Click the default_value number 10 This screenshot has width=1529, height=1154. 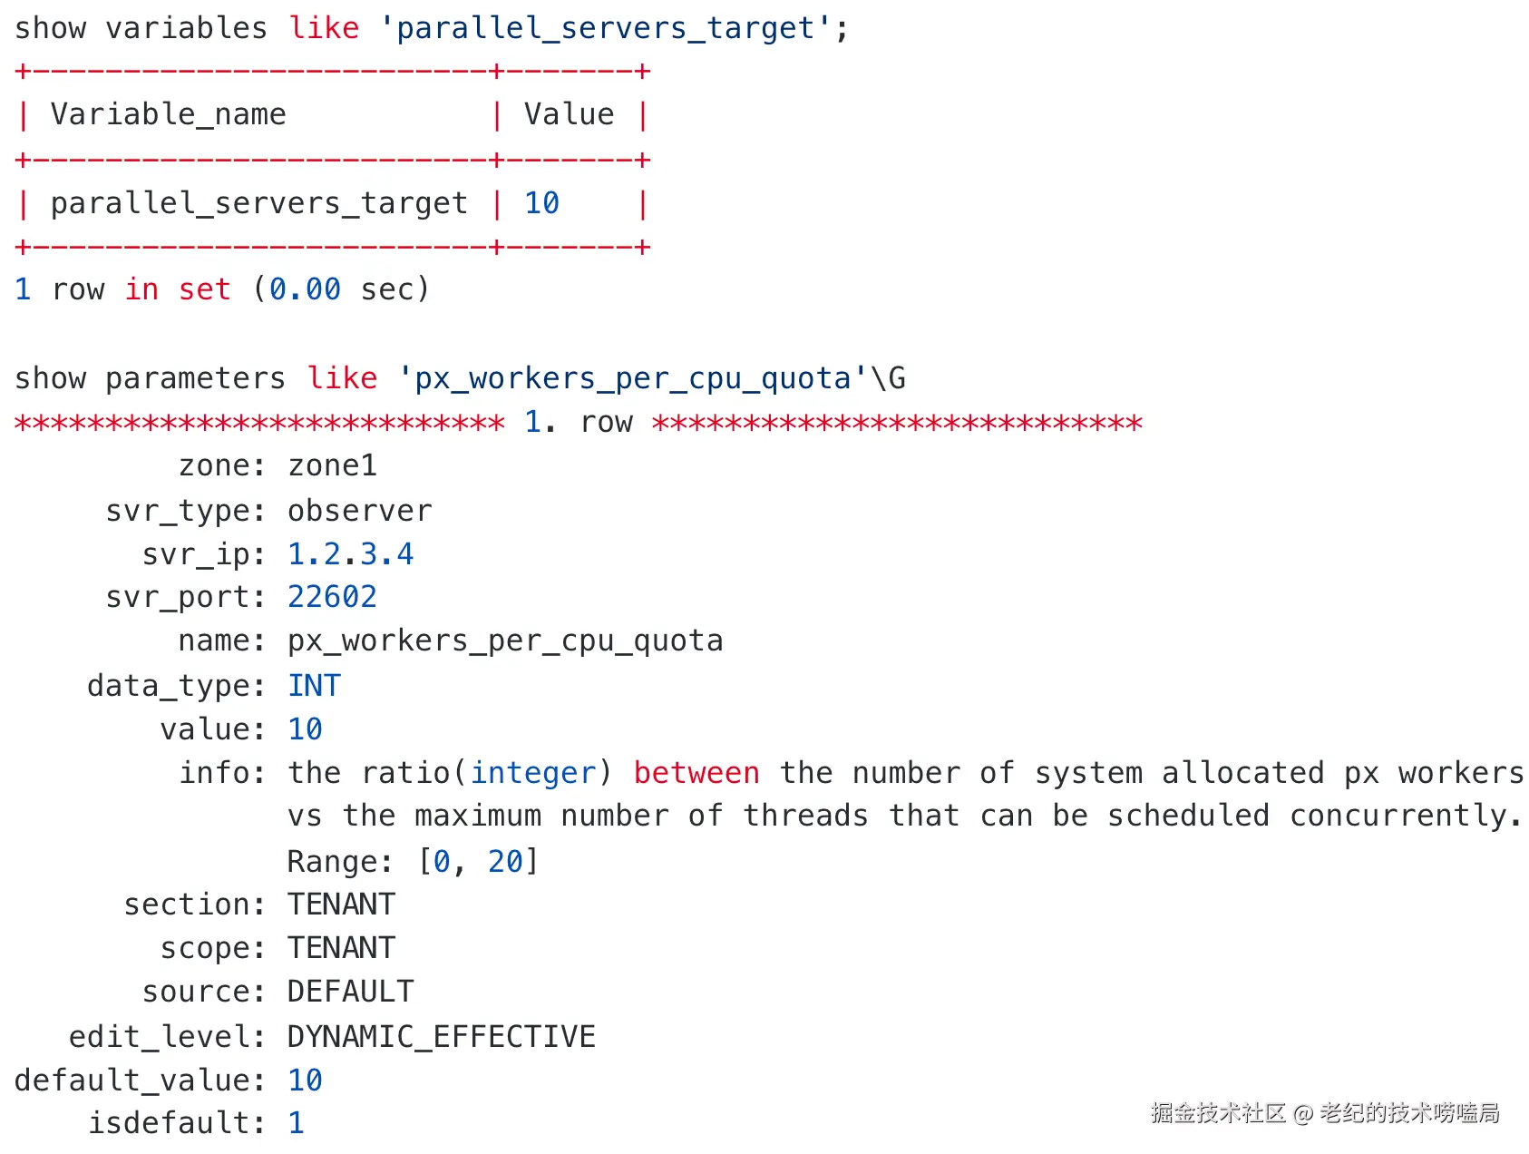(x=305, y=1080)
